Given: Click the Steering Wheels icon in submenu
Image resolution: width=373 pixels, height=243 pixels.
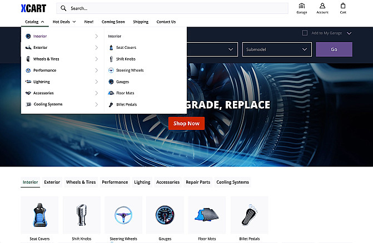Looking at the screenshot, I should coord(111,70).
